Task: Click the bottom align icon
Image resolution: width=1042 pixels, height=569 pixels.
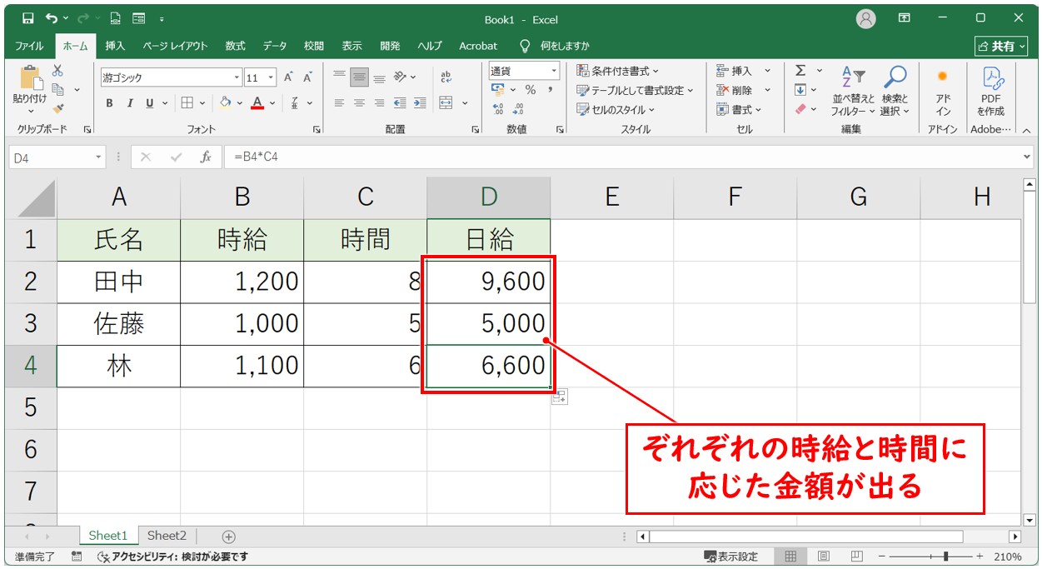Action: [379, 77]
